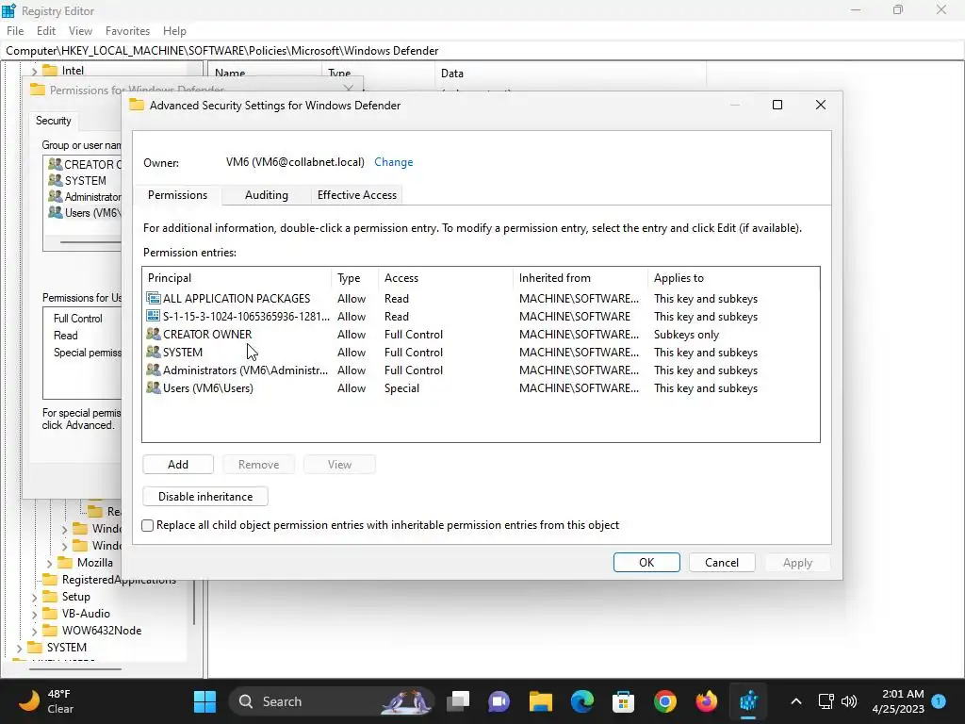965x724 pixels.
Task: Select the Permissions tab
Action: 177,194
